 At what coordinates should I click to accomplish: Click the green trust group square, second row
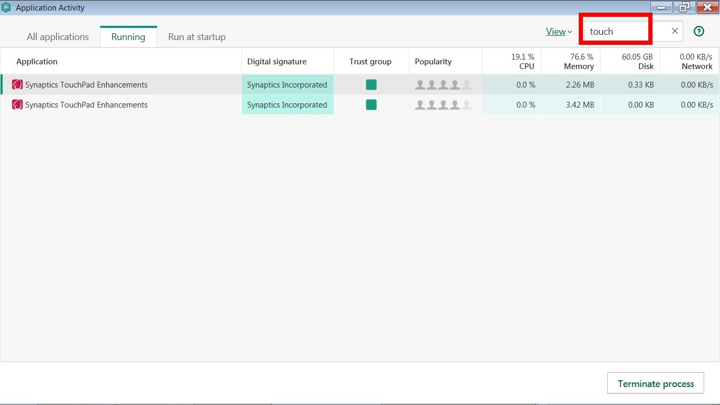coord(371,104)
